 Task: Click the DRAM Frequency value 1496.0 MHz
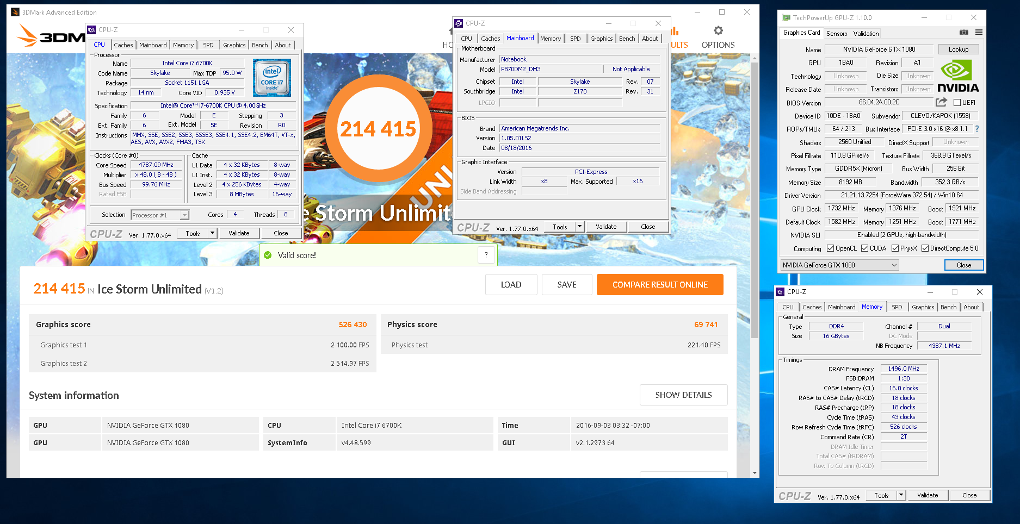(x=904, y=369)
